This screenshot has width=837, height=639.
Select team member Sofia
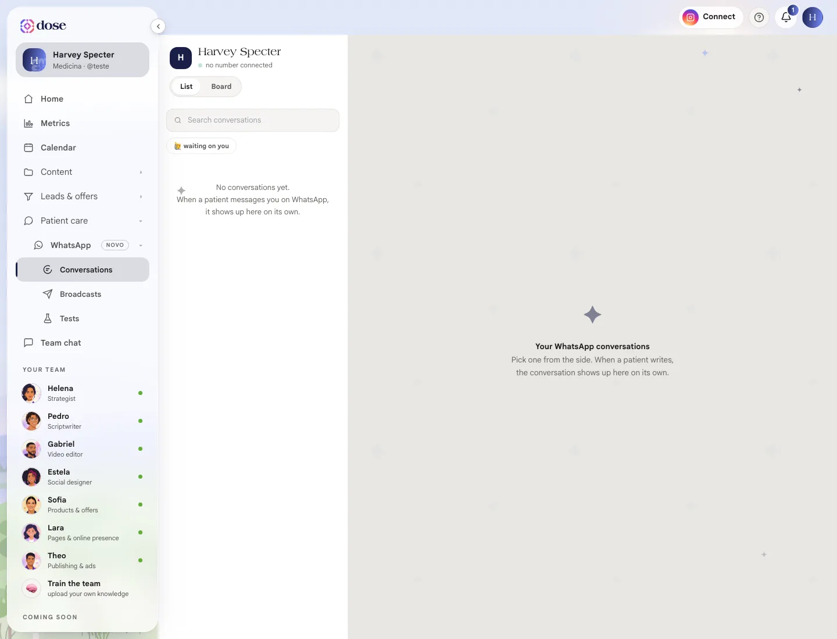[83, 505]
